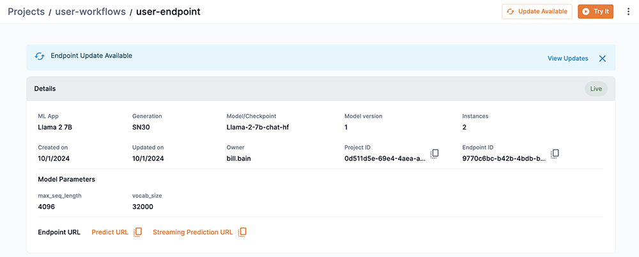Click the Details section header
This screenshot has height=257, width=639.
point(45,89)
